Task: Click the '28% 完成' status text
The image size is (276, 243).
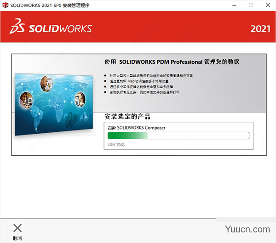Action: point(116,145)
